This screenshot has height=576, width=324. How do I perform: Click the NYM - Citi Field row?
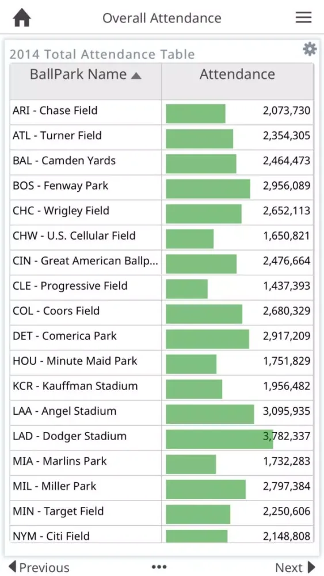pyautogui.click(x=162, y=534)
